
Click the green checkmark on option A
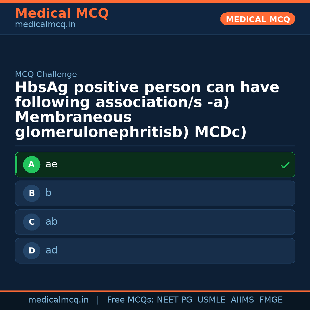pyautogui.click(x=284, y=165)
